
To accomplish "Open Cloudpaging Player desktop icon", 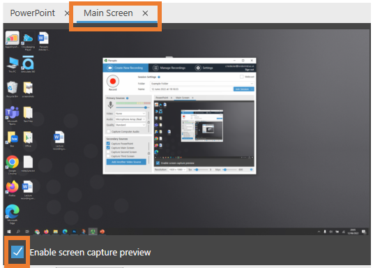I will pos(28,41).
